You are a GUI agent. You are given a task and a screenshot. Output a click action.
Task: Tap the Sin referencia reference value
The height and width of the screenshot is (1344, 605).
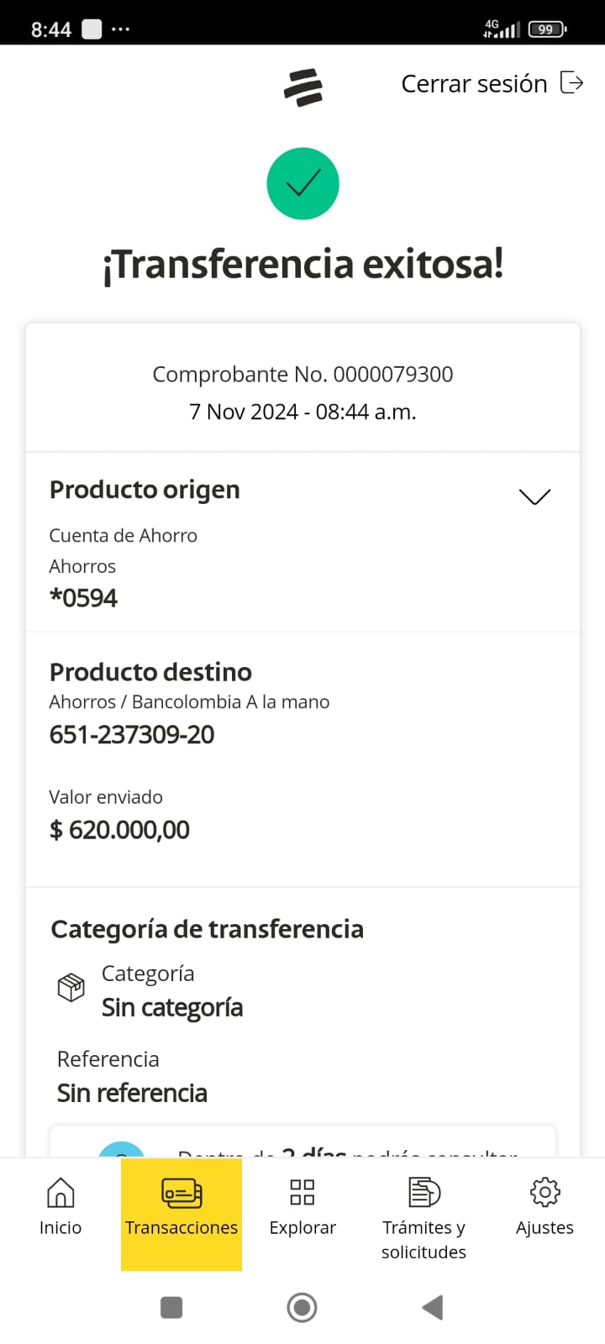132,1093
